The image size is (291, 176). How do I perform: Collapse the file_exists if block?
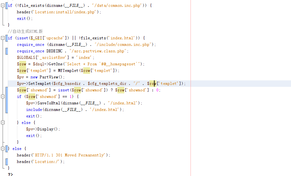point(3,6)
